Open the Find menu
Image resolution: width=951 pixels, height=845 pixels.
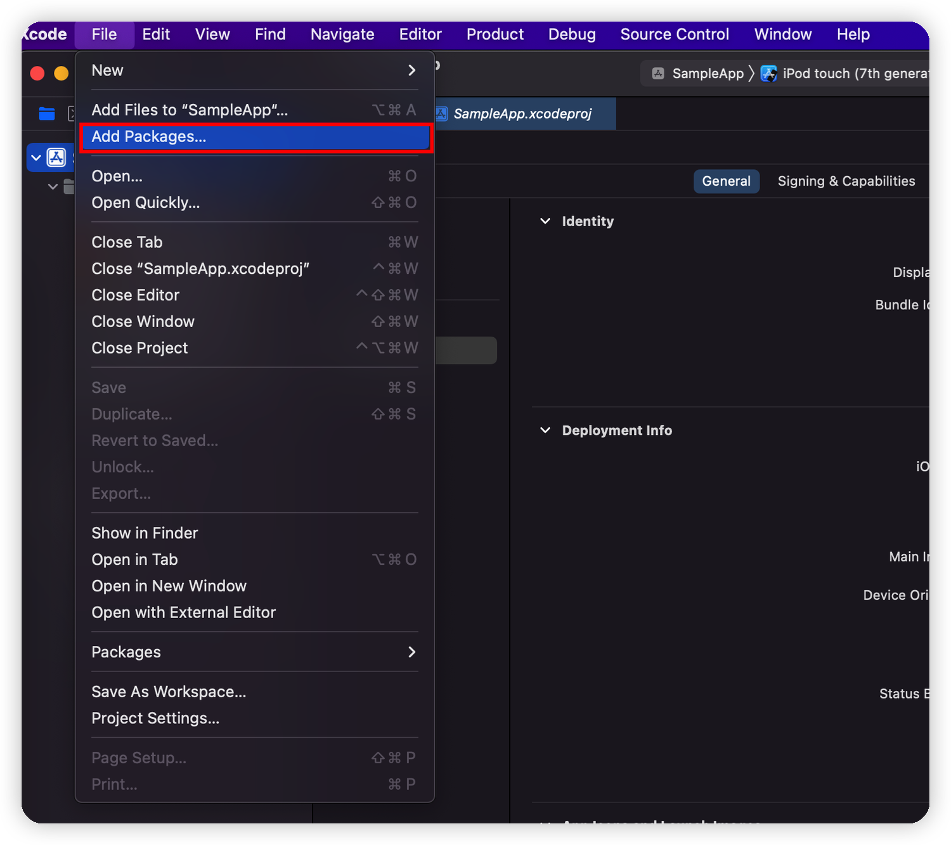coord(270,34)
